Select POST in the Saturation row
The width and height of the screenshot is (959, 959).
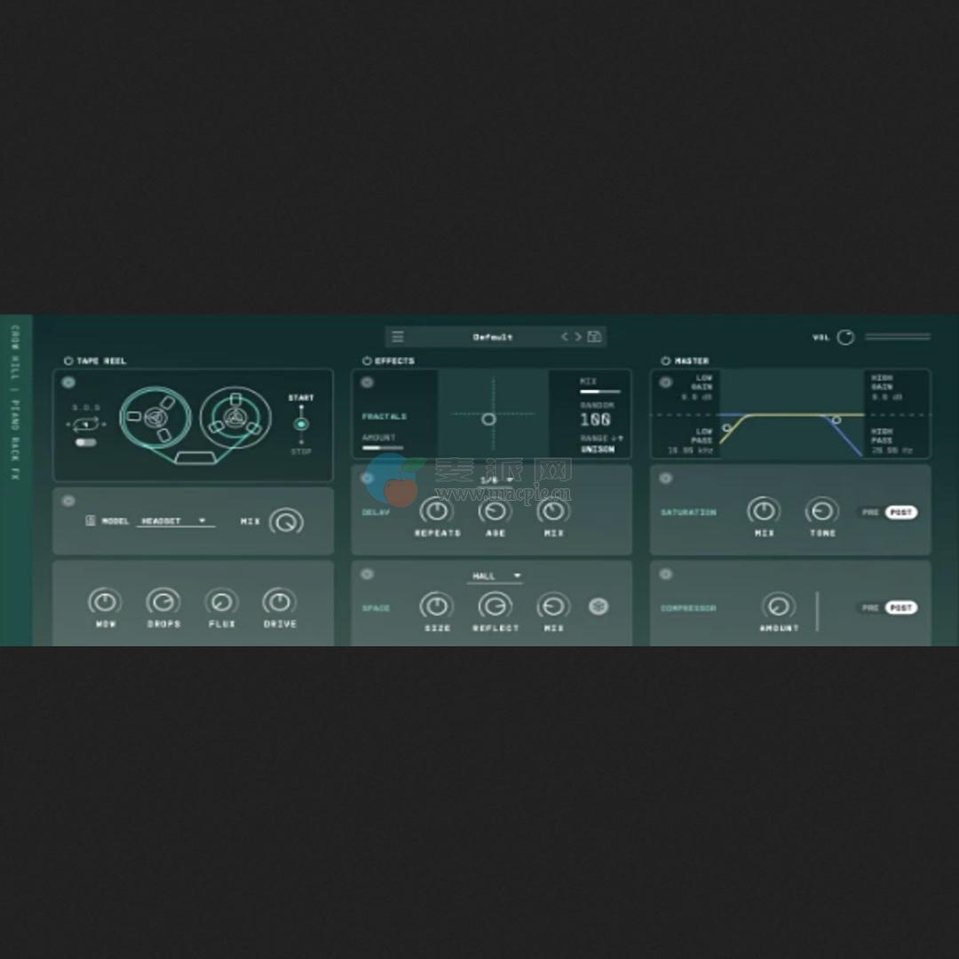pyautogui.click(x=900, y=512)
